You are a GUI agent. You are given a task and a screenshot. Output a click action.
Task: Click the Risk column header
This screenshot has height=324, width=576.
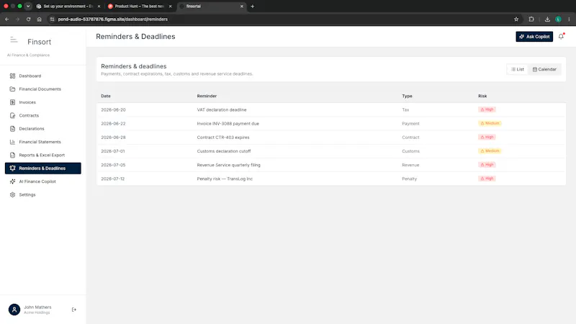point(482,96)
